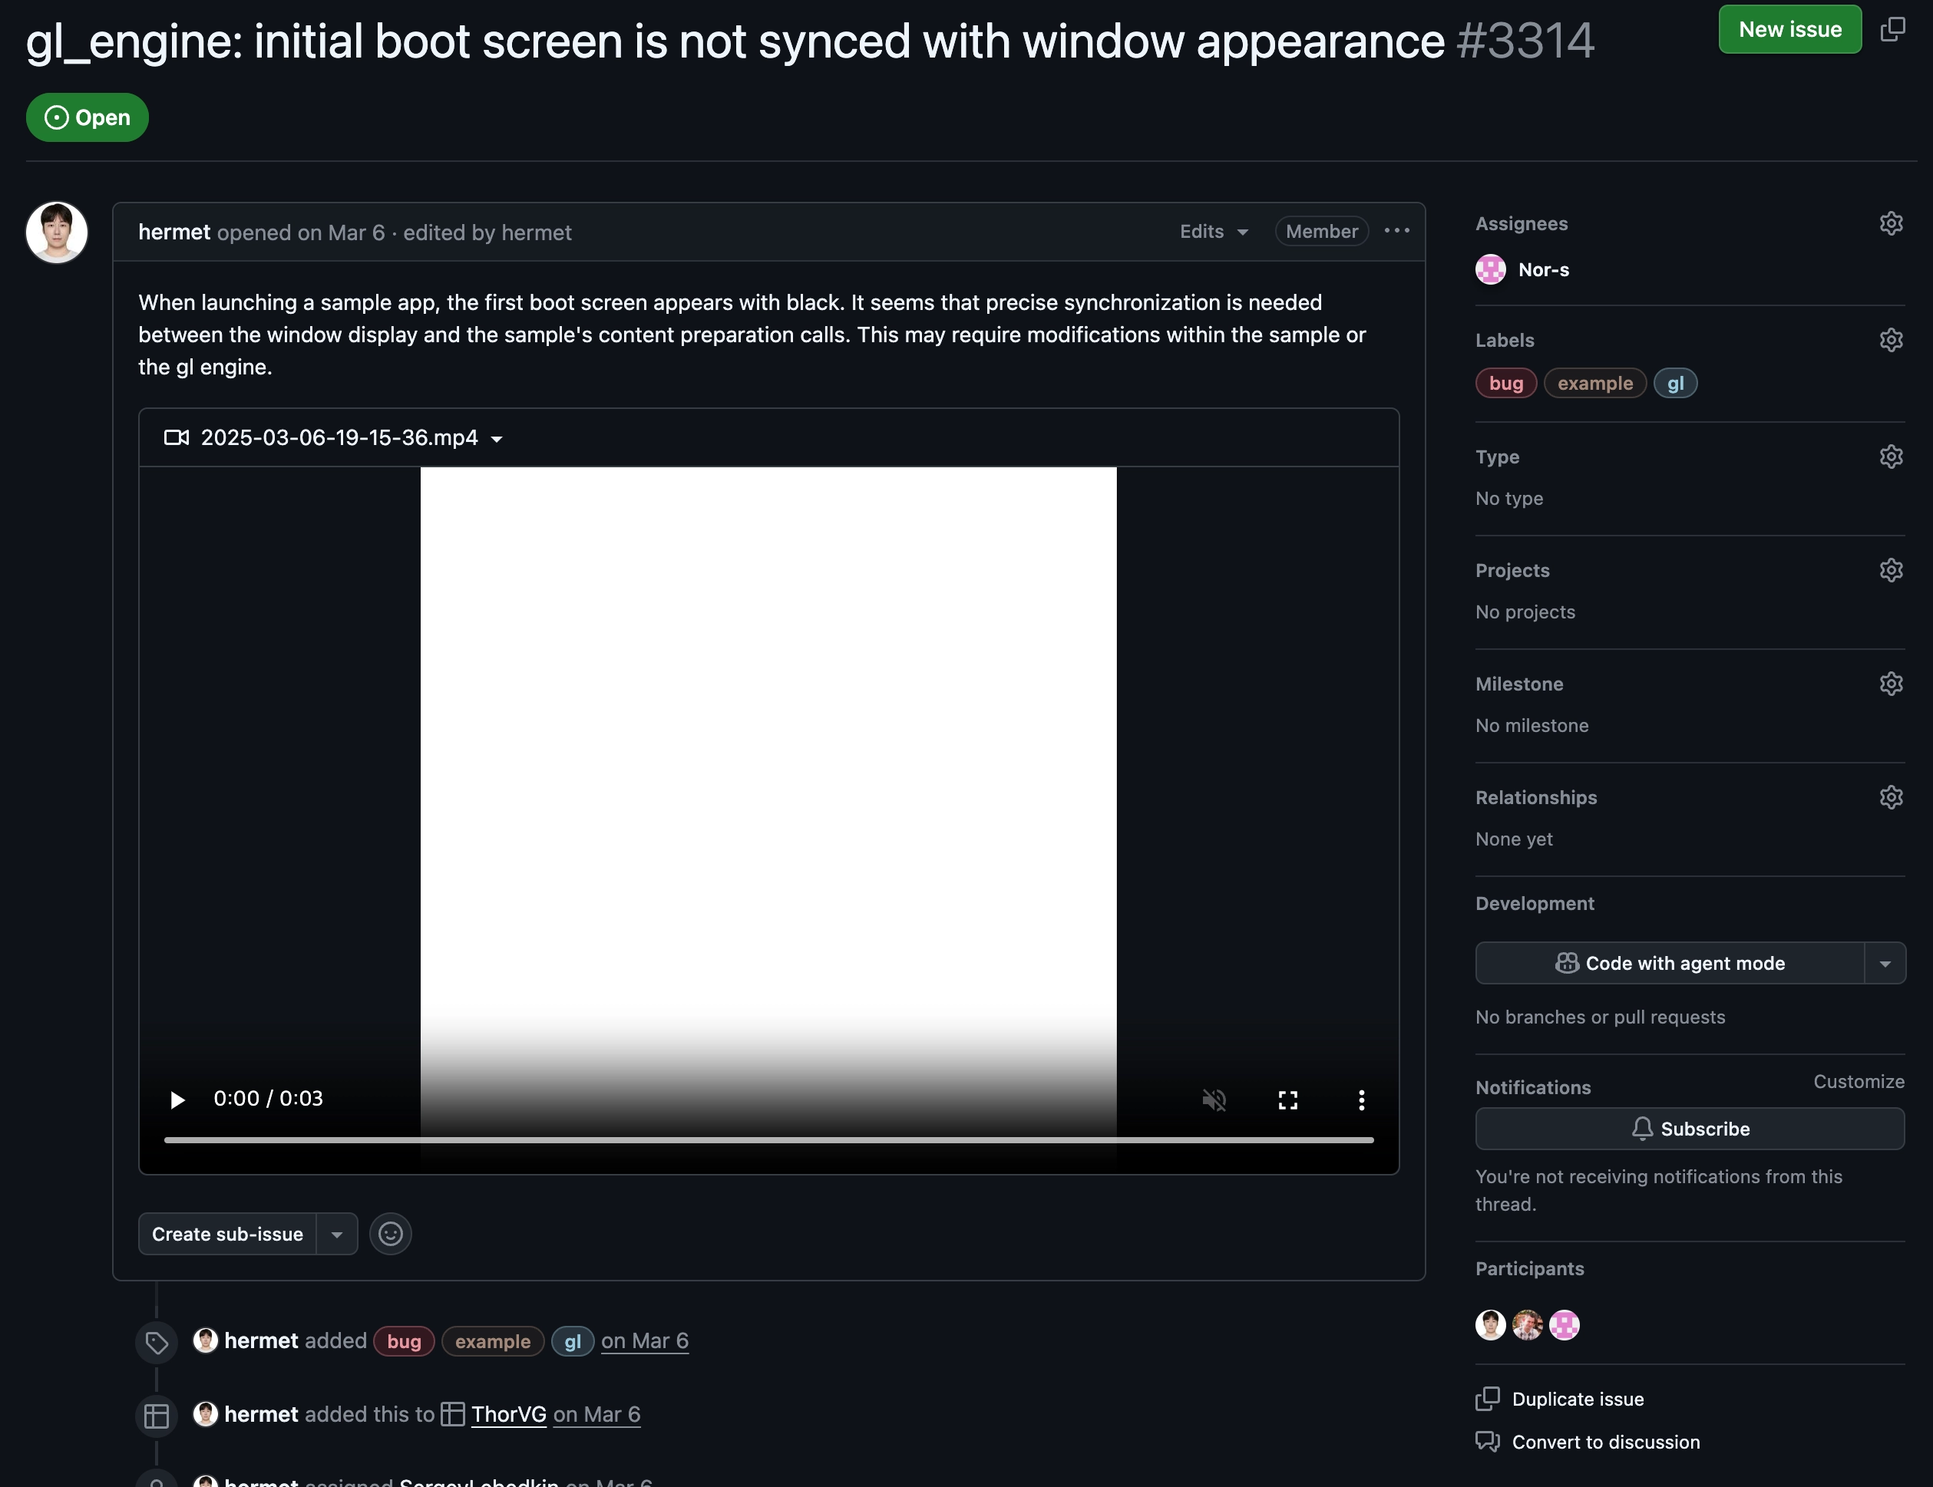Click the 'No milestone' text

pyautogui.click(x=1532, y=725)
